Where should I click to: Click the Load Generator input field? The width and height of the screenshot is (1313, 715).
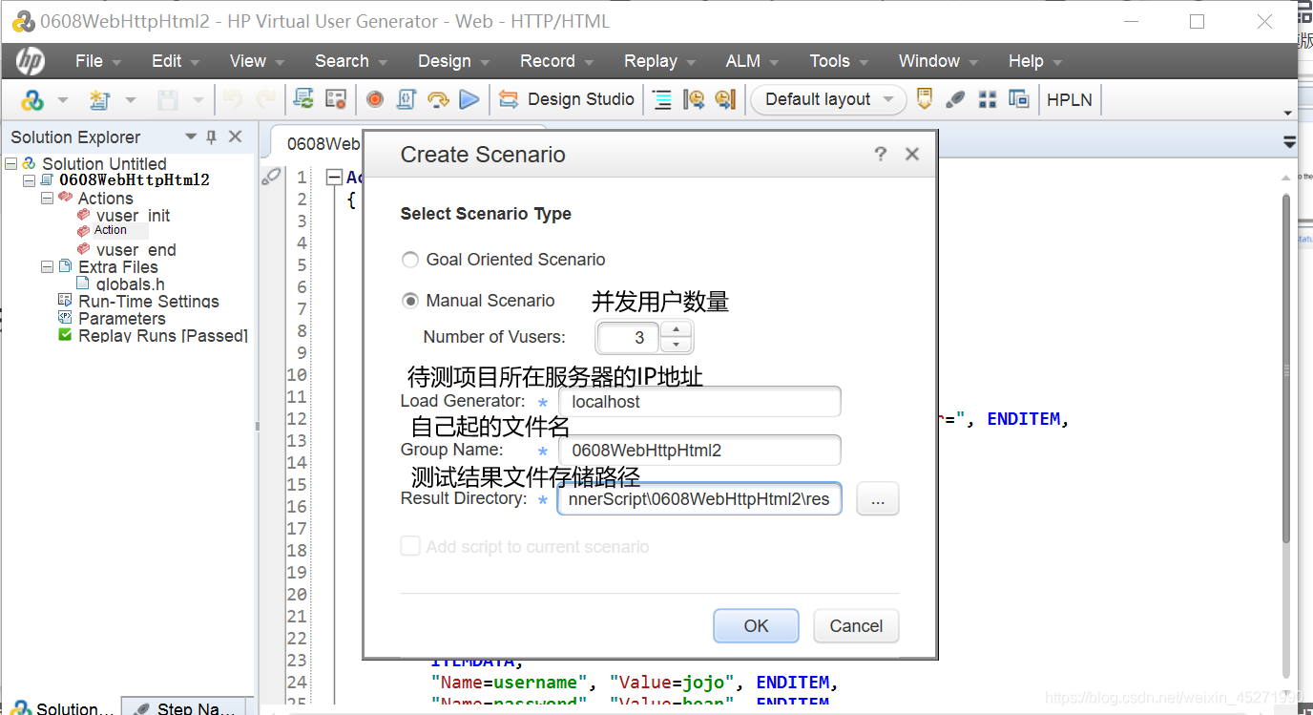tap(699, 402)
